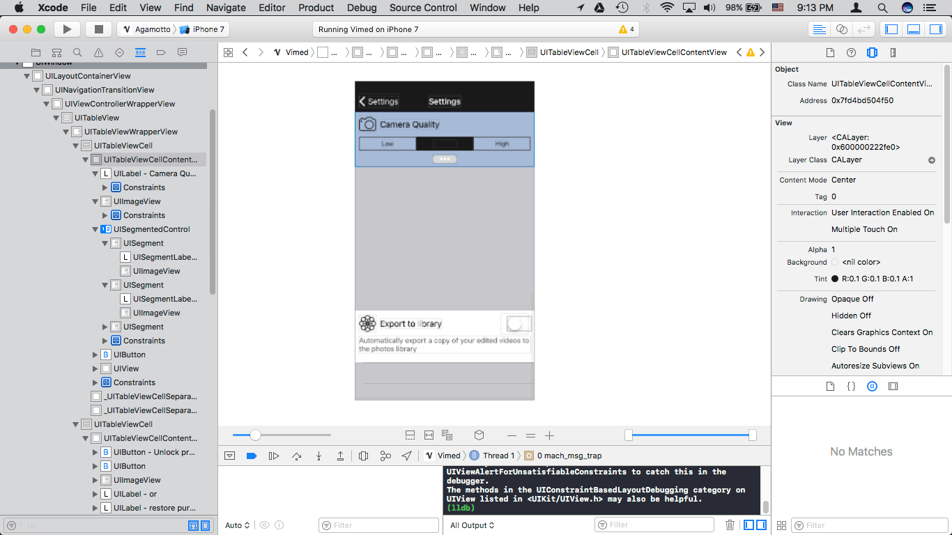Stop the running app
The width and height of the screenshot is (952, 535).
(x=99, y=29)
